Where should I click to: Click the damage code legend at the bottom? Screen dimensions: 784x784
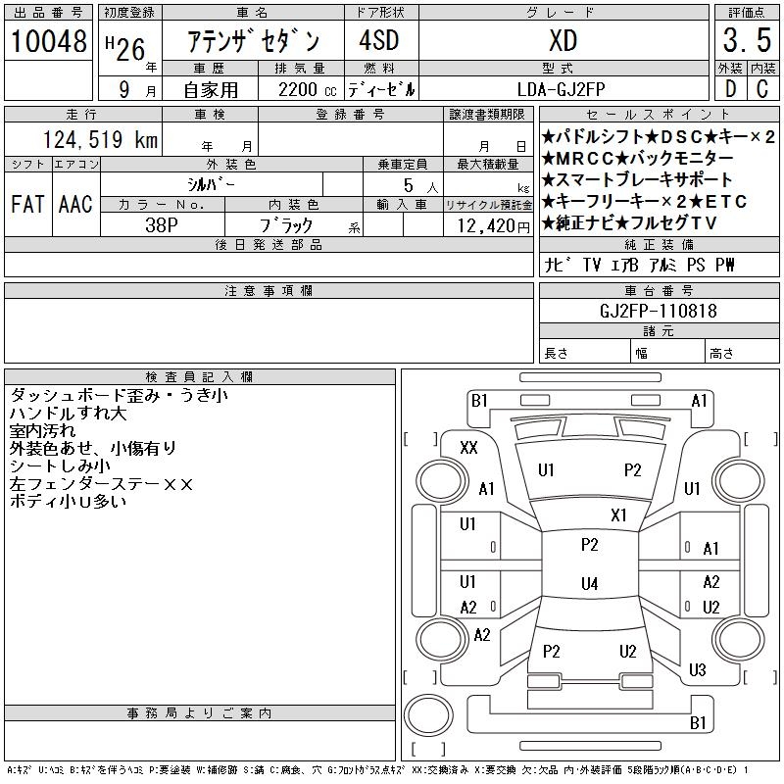(x=377, y=769)
